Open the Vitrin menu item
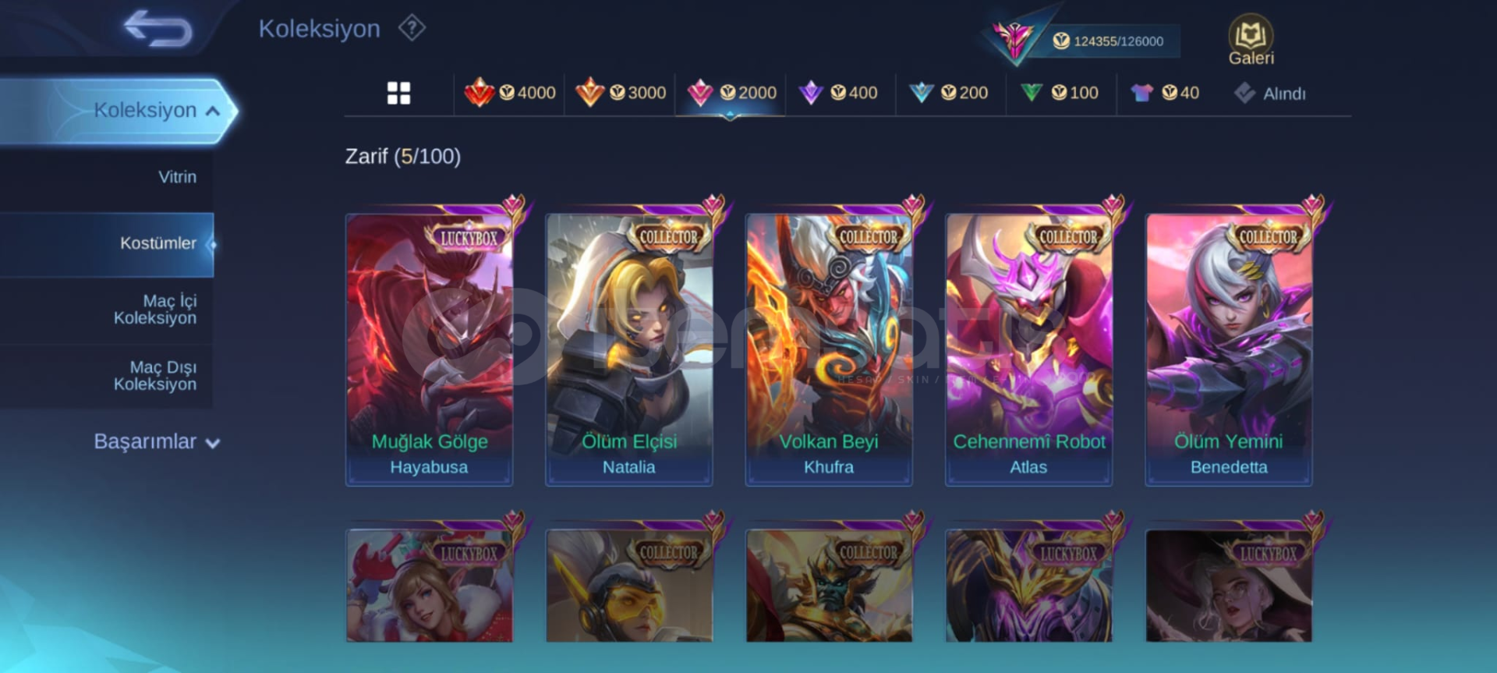This screenshot has height=673, width=1497. (x=177, y=177)
